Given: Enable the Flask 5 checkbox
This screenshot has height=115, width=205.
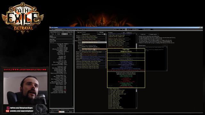Looking at the screenshot, I should [81, 60].
